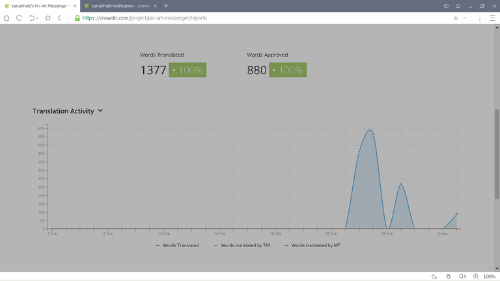Minimize the browser window
500x281 pixels.
pos(470,6)
